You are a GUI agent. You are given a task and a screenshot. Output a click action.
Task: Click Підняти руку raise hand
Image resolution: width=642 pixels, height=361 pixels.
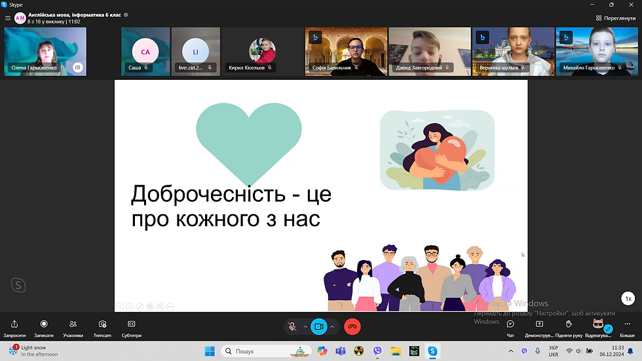point(569,328)
